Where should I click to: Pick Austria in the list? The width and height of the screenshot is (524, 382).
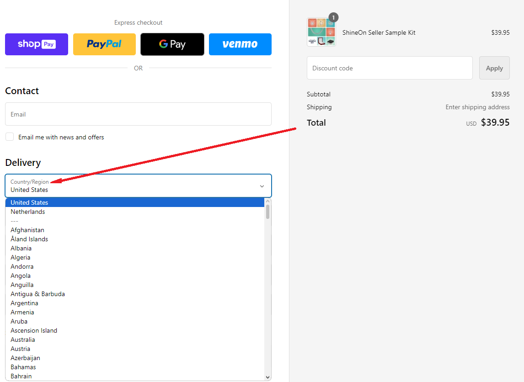[135, 349]
